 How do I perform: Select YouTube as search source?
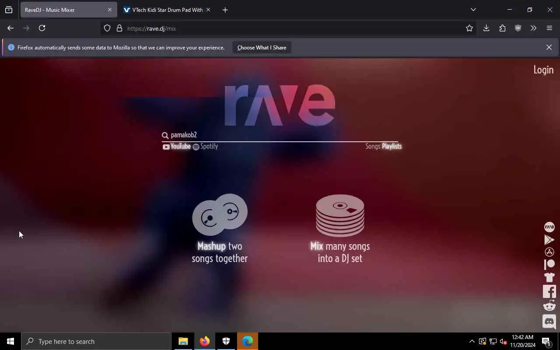pos(177,147)
